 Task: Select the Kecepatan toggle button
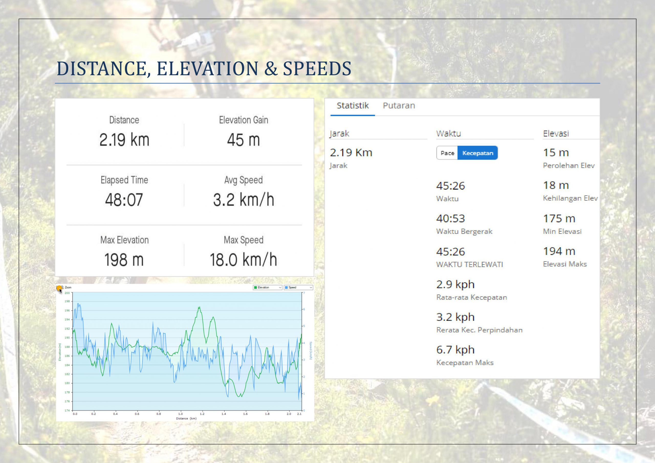pyautogui.click(x=477, y=153)
